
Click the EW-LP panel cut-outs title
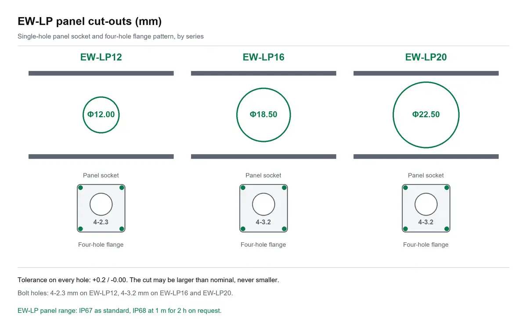click(90, 21)
